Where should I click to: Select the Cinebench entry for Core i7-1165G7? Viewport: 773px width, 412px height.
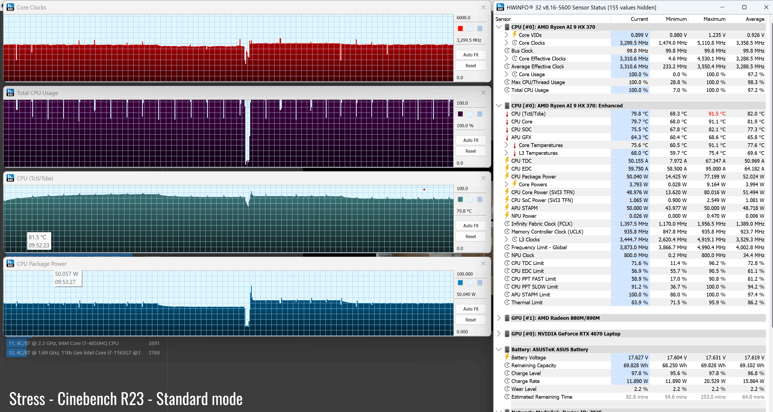point(84,353)
